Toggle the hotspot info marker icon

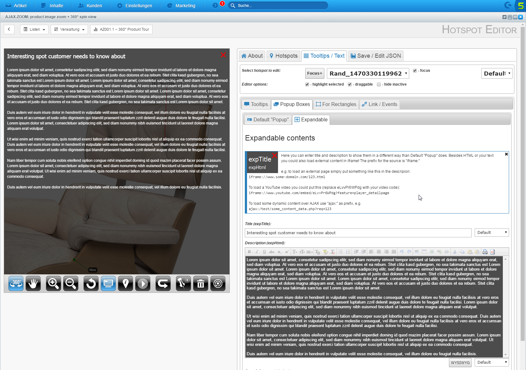(x=126, y=283)
